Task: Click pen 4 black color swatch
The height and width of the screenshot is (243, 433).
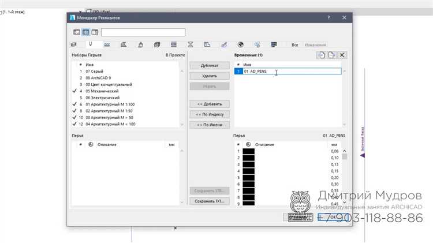Action: click(x=248, y=171)
